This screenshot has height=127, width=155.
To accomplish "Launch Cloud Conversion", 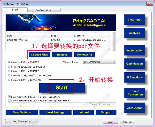I will click(135, 93).
